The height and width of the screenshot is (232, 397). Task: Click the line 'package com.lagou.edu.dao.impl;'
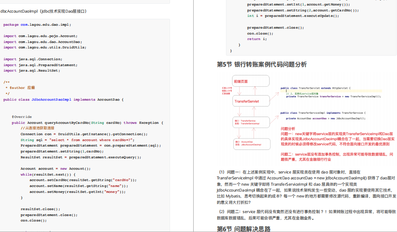pyautogui.click(x=37, y=24)
